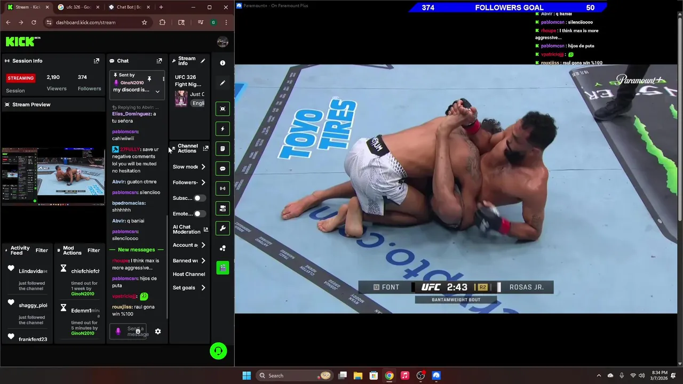Toggle the chat bubble widget icon in sidebar
The image size is (683, 384).
223,169
